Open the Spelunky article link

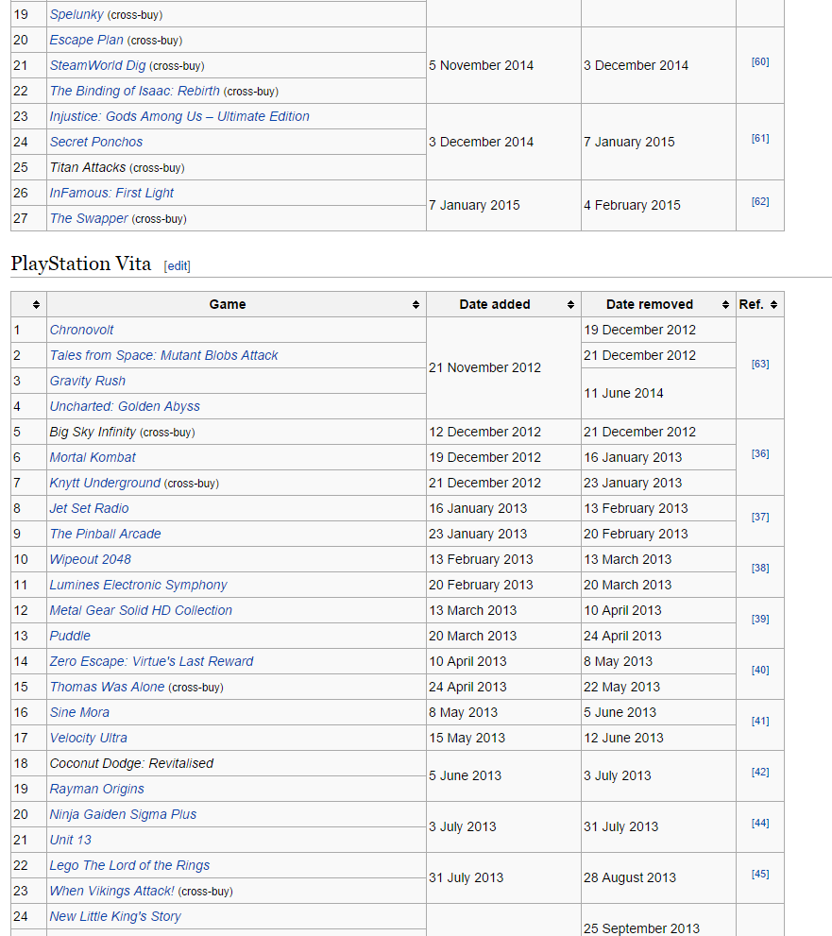pos(76,14)
